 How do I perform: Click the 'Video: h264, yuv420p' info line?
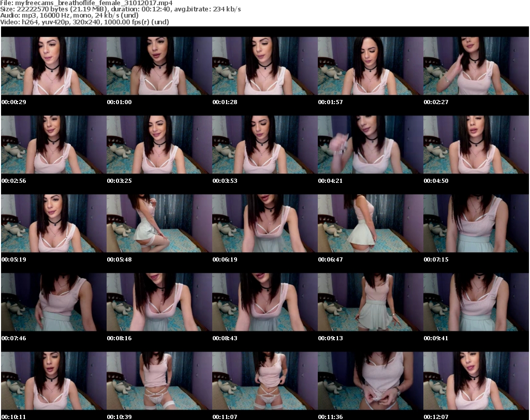(x=84, y=22)
